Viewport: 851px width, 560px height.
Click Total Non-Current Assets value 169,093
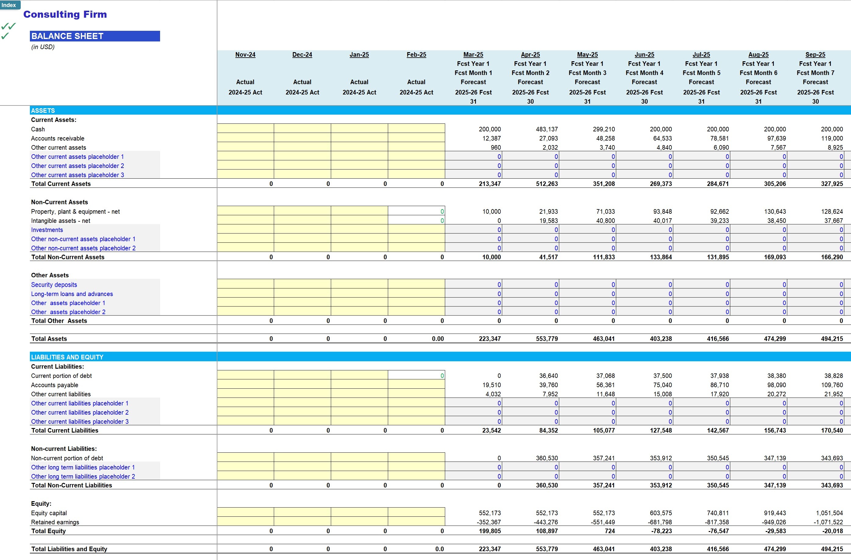pyautogui.click(x=775, y=257)
